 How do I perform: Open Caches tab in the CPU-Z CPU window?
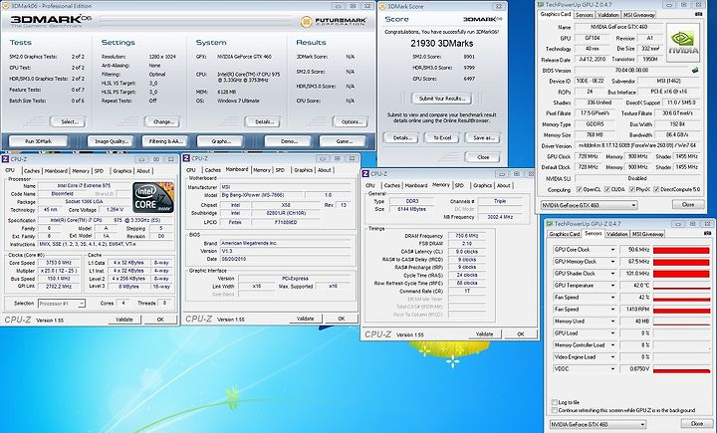click(x=32, y=171)
